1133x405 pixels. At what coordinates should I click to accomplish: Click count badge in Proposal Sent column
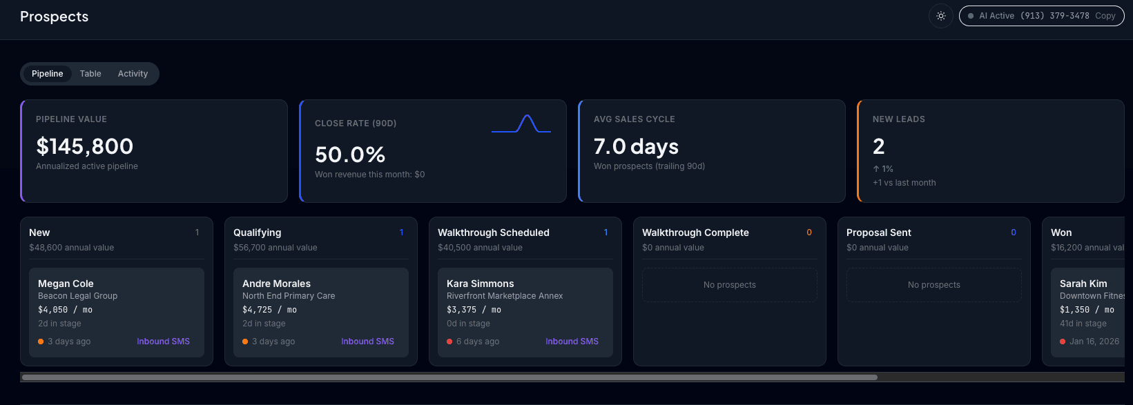(x=1014, y=233)
